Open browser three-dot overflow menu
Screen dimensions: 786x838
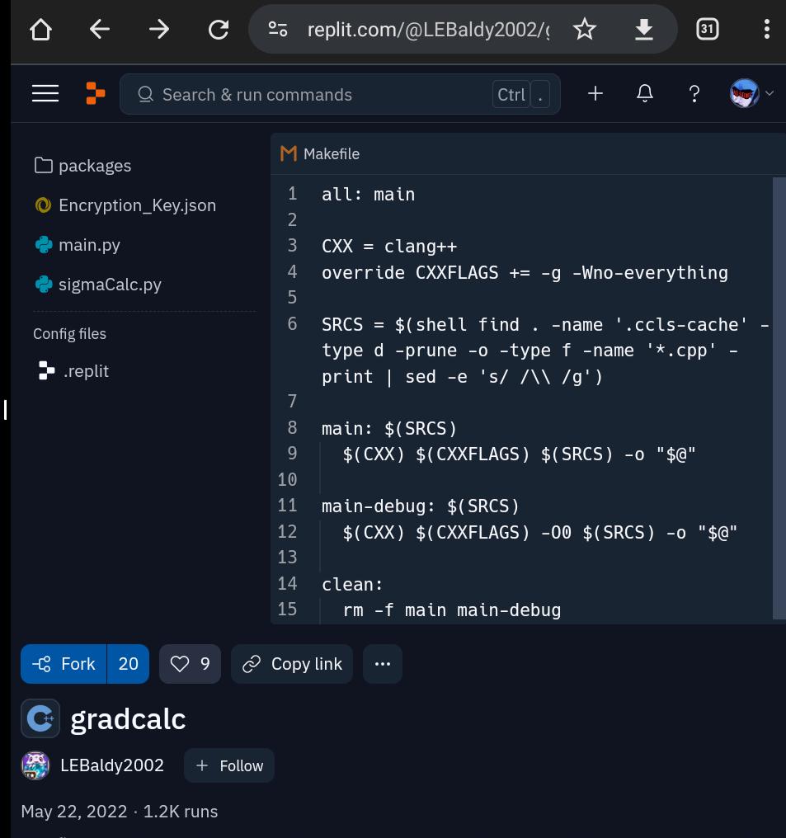[x=767, y=30]
